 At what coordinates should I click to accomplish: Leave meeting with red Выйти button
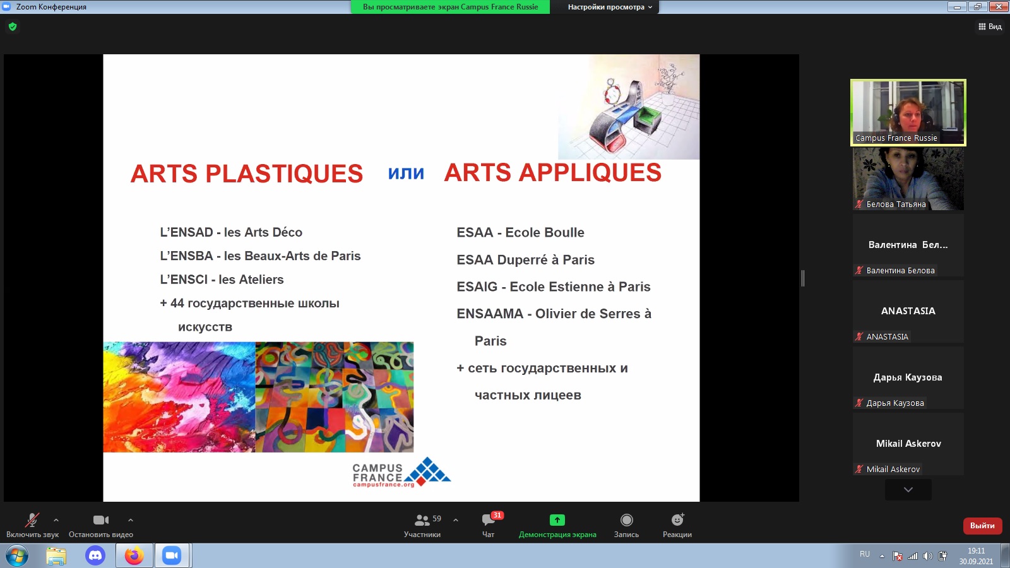click(x=982, y=526)
